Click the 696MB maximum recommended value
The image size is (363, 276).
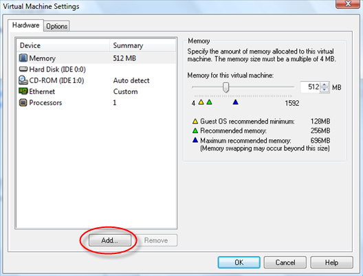(320, 140)
